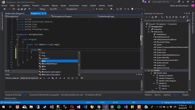195x110 pixels.
Task: Click View Code icon in Solution Explorer
Action: [x=180, y=17]
